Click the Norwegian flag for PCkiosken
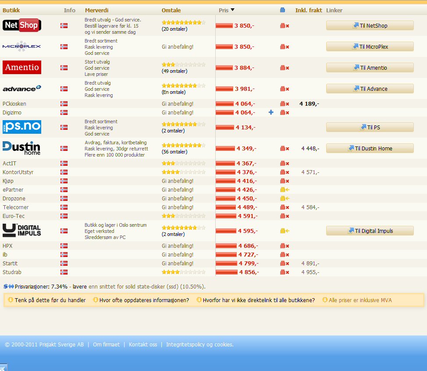The width and height of the screenshot is (427, 371). [x=64, y=103]
